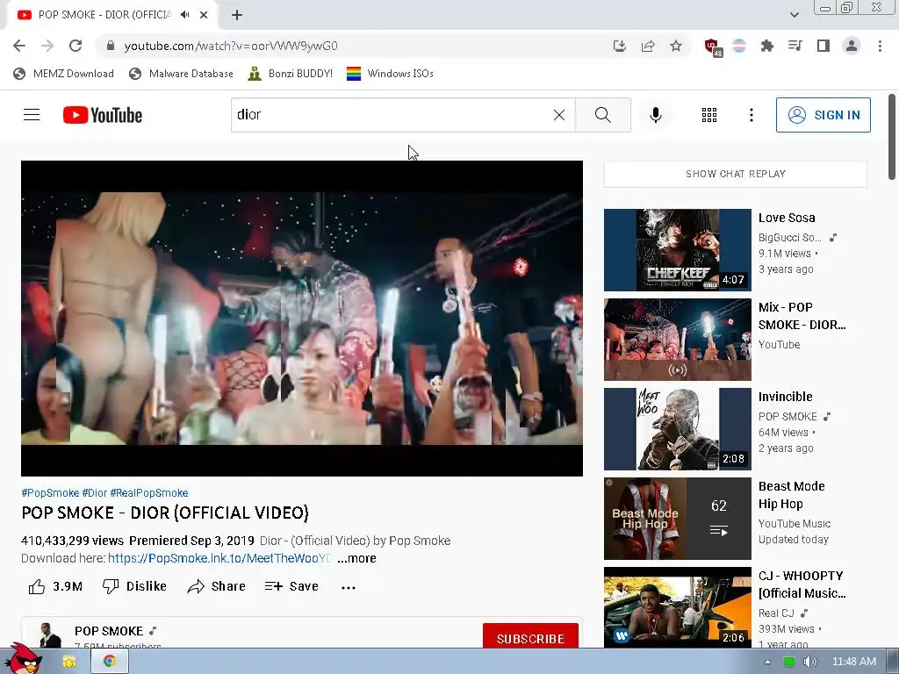The image size is (899, 674).
Task: Open more actions ellipsis below video
Action: 348,587
